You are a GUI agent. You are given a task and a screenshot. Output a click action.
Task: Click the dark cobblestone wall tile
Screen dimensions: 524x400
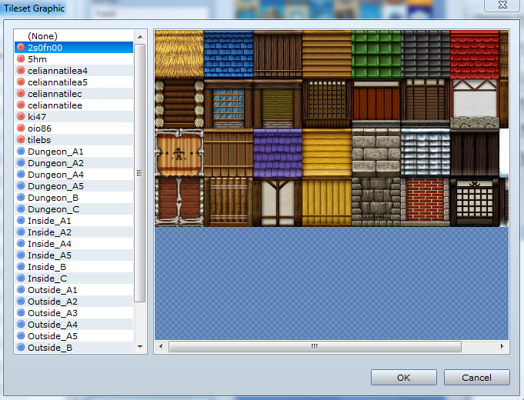click(376, 202)
